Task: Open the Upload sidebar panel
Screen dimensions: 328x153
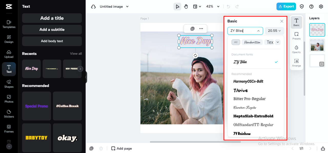Action: [x=9, y=54]
